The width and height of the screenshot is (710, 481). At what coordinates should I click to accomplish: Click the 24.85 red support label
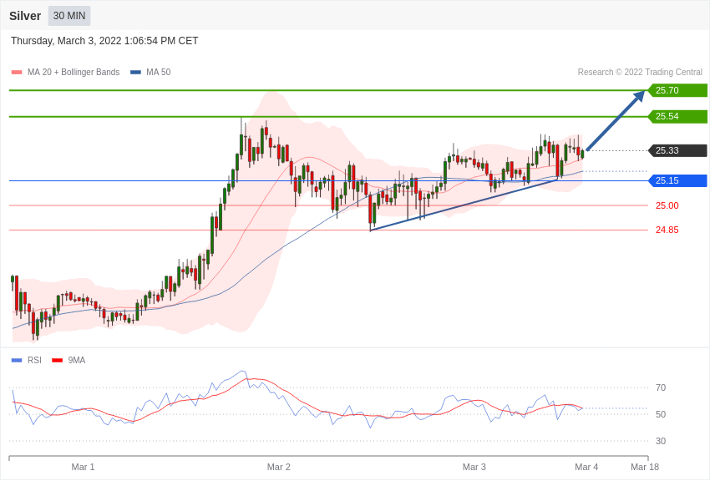(667, 230)
